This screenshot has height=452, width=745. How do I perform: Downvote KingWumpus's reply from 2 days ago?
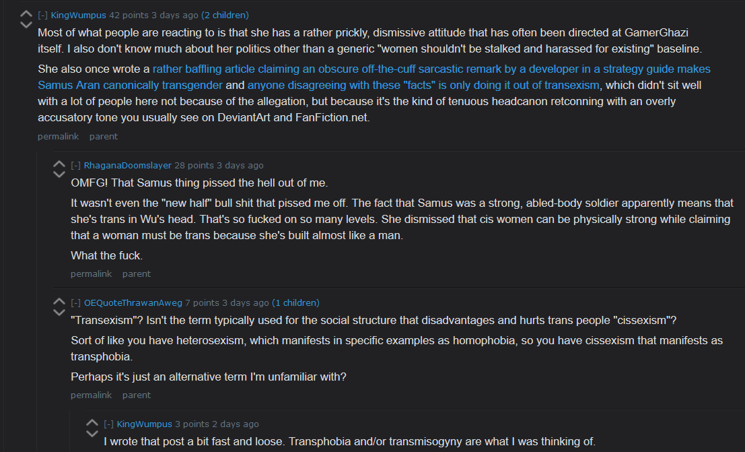(x=92, y=433)
